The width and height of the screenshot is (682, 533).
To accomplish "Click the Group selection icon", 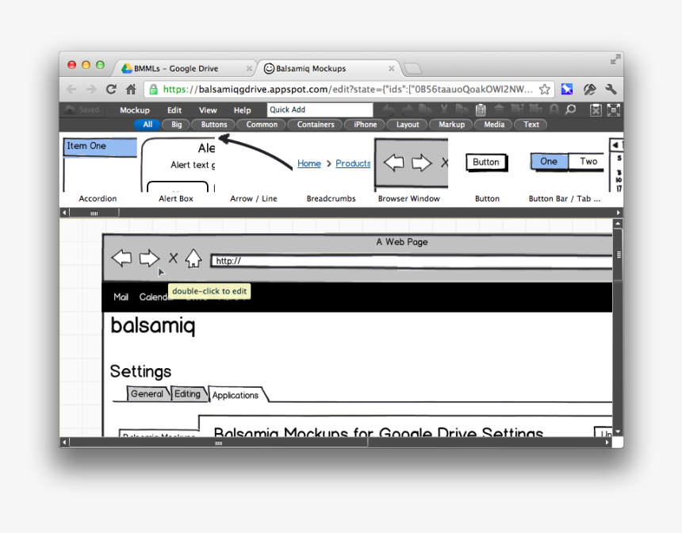I will click(x=517, y=109).
